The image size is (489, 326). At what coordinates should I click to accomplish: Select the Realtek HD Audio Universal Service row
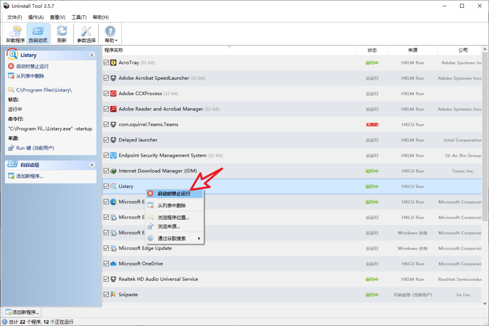[292, 279]
